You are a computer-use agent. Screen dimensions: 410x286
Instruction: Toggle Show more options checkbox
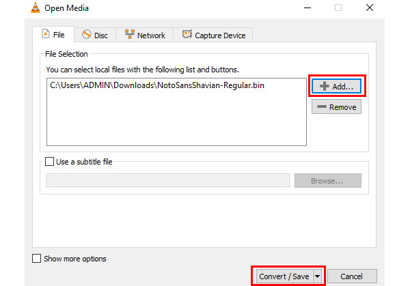coord(37,258)
